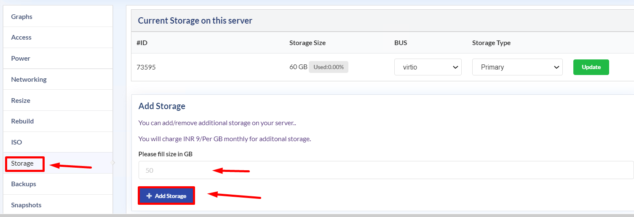
Task: Click the sidebar collapse arrow beside Storage
Action: click(x=113, y=163)
